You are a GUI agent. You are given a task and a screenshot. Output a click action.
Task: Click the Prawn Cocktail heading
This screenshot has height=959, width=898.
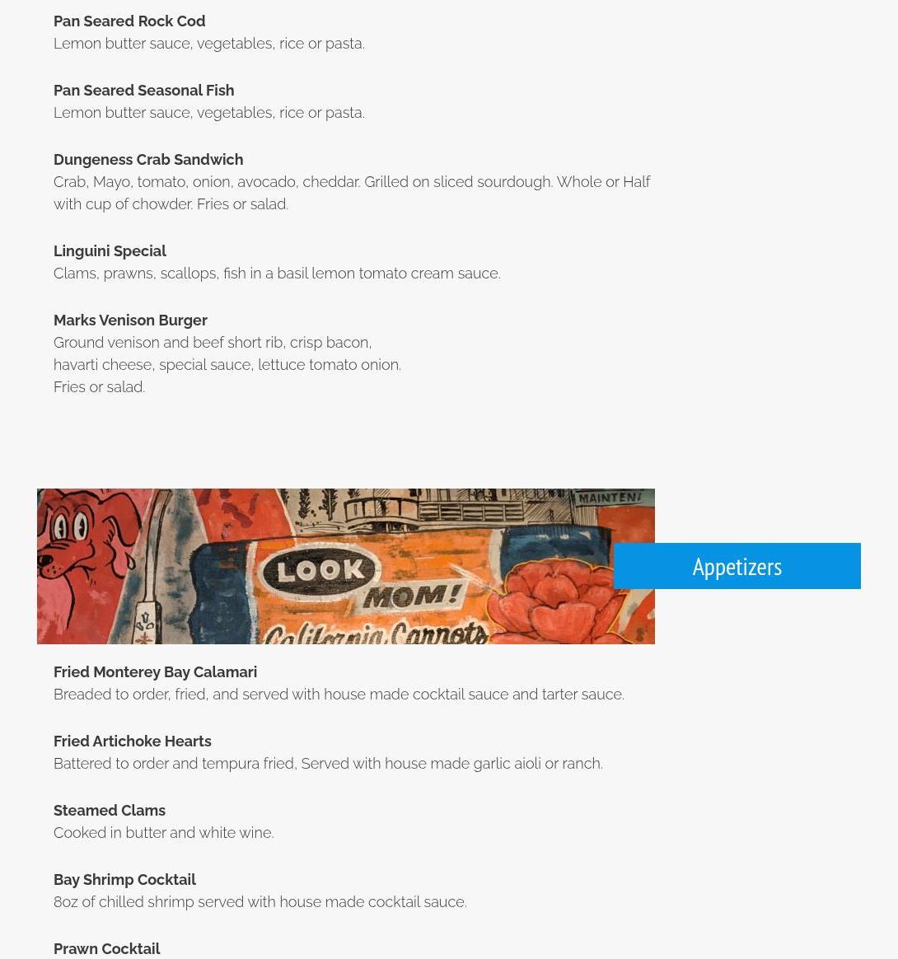tap(106, 948)
